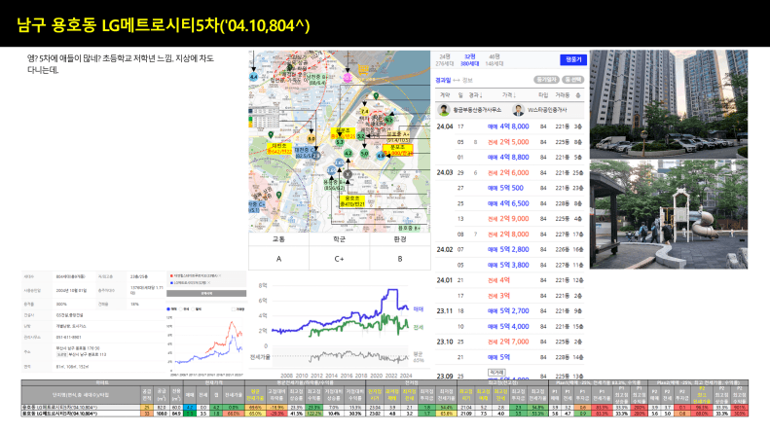This screenshot has width=770, height=433.
Task: Click the green pin above 대천초 label
Action: pyautogui.click(x=271, y=135)
